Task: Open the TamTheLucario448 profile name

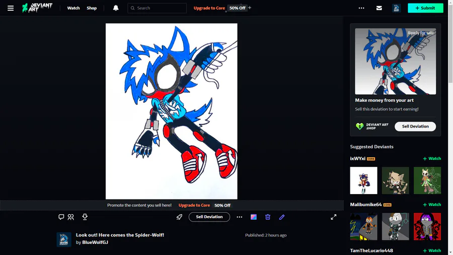Action: (371, 250)
